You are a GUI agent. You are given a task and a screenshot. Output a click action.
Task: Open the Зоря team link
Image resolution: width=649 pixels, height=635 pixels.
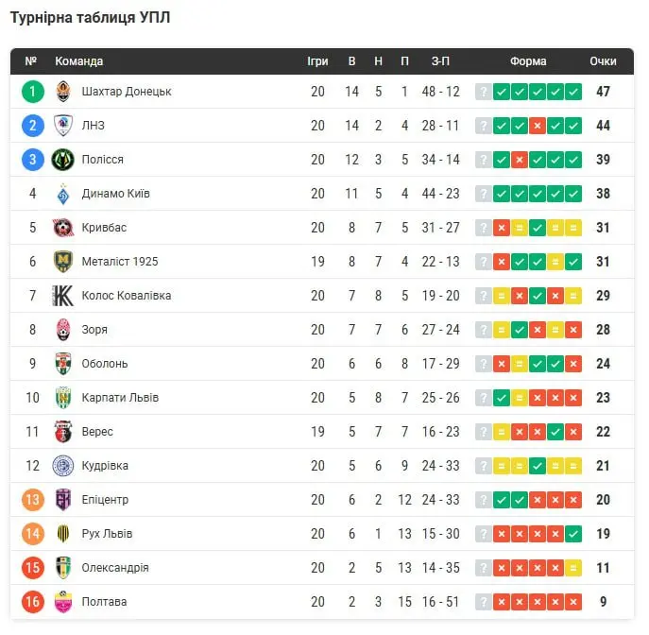click(94, 330)
